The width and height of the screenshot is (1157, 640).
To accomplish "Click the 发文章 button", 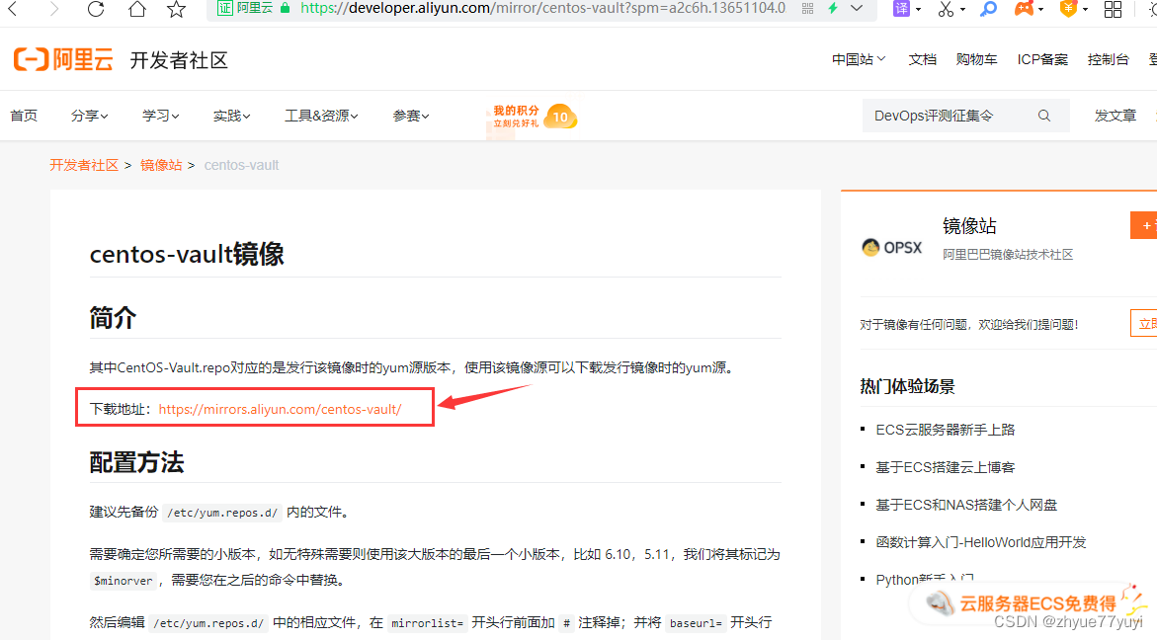I will click(1115, 116).
